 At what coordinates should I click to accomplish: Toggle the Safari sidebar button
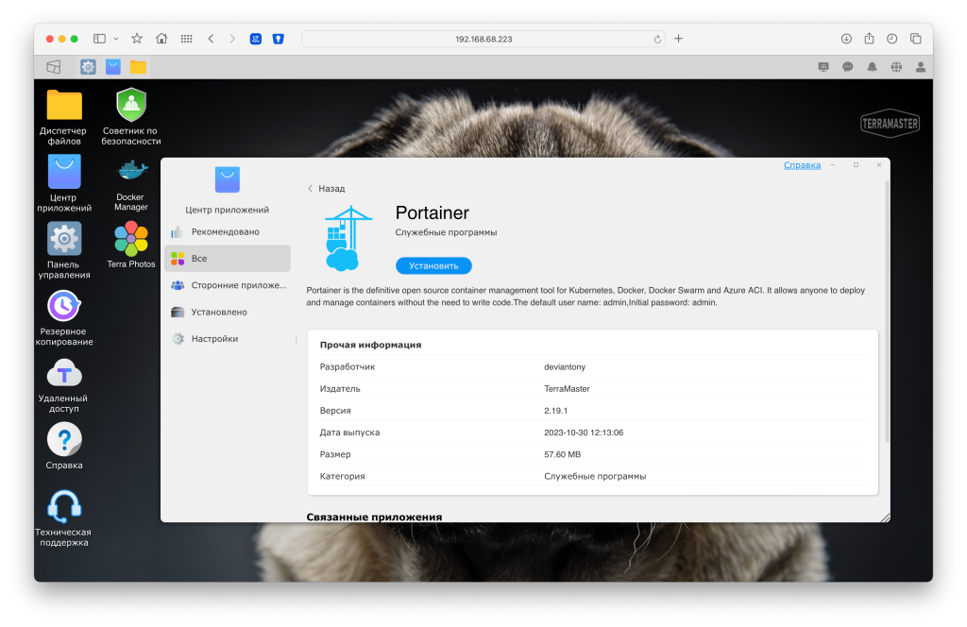(x=99, y=38)
